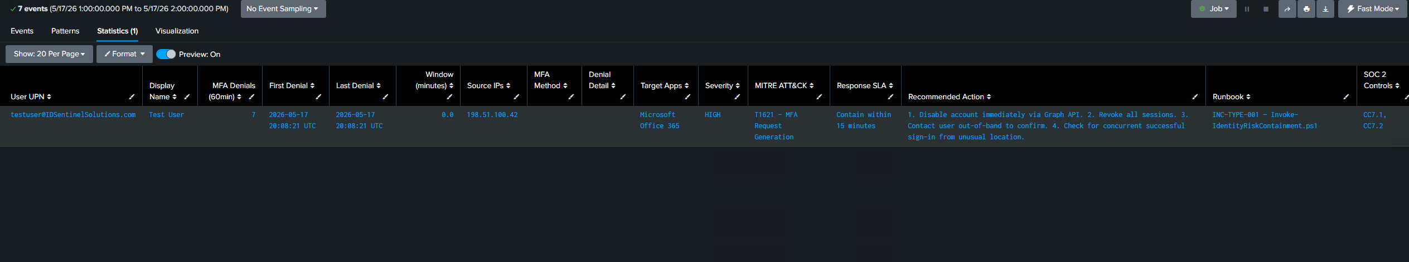Edit the User UPN column format

(x=132, y=97)
